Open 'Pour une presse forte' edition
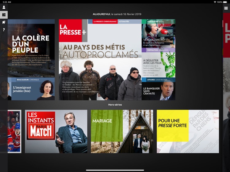This screenshot has height=172, width=230. (188, 132)
